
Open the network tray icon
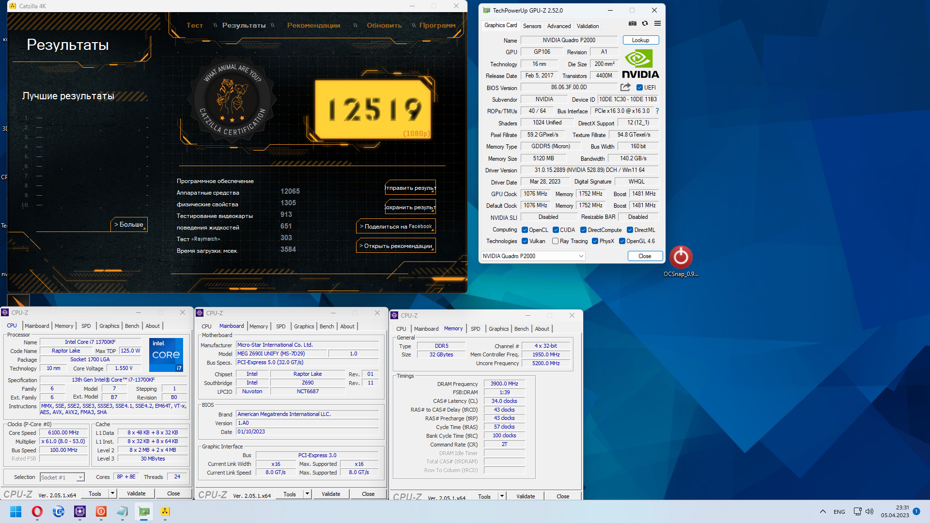click(x=857, y=511)
